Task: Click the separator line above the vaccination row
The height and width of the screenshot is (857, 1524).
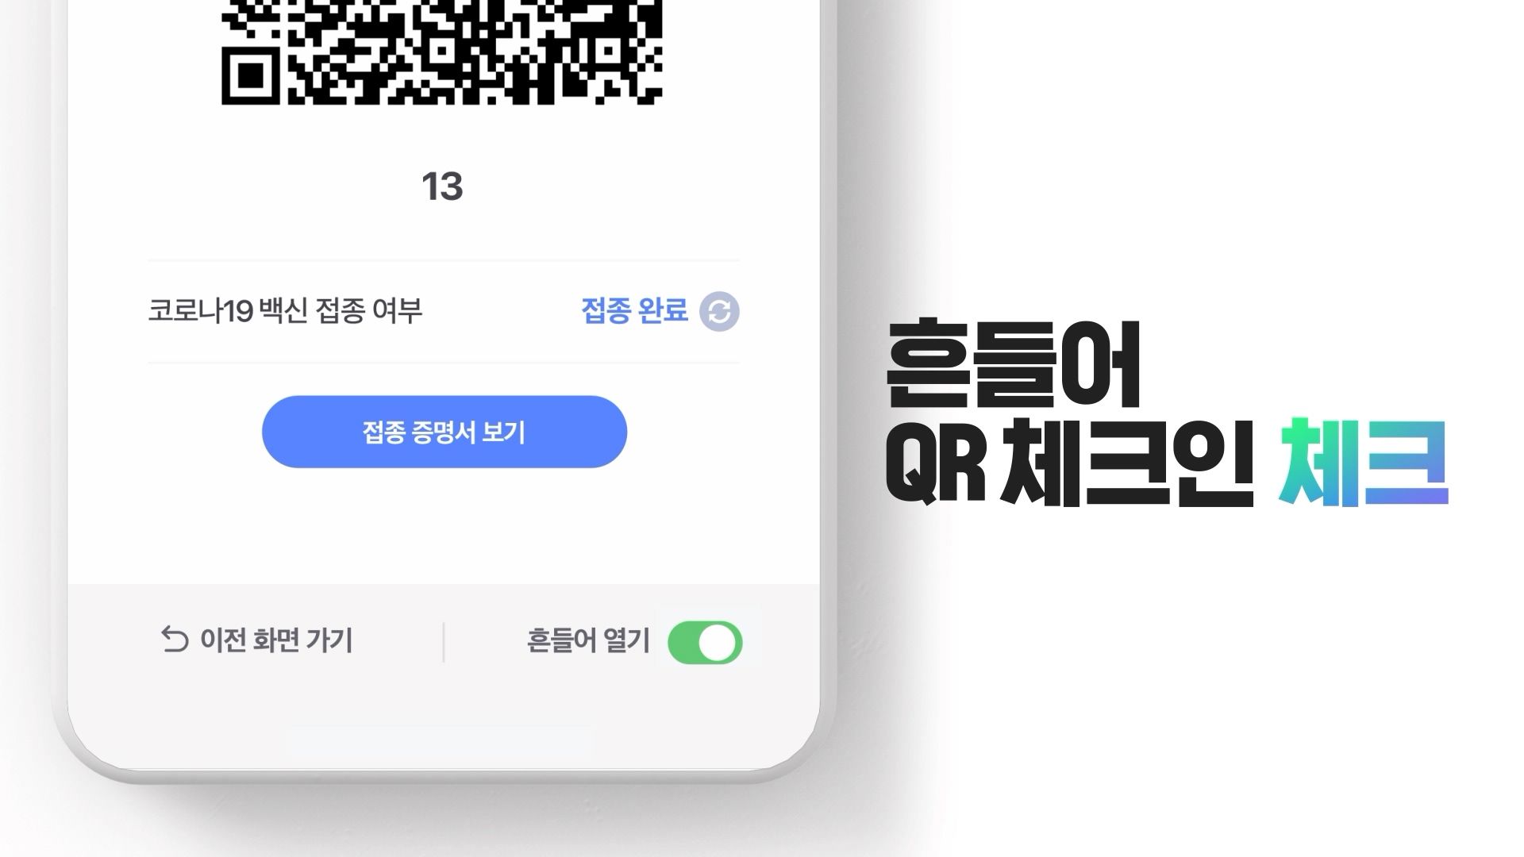Action: (x=444, y=260)
